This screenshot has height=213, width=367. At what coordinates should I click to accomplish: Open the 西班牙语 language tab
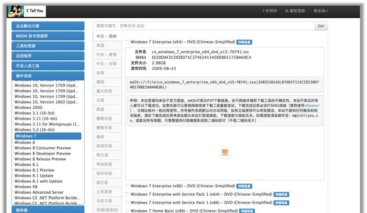[x=107, y=146]
